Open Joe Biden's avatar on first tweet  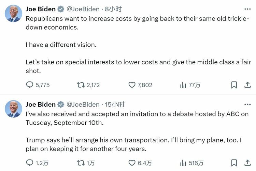coord(13,13)
